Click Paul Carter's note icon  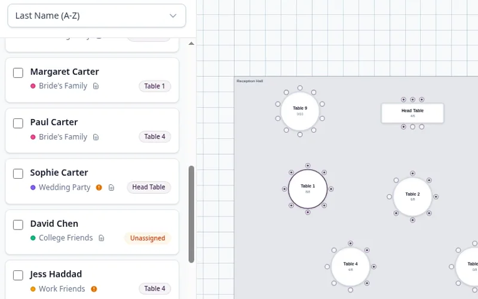click(x=96, y=137)
